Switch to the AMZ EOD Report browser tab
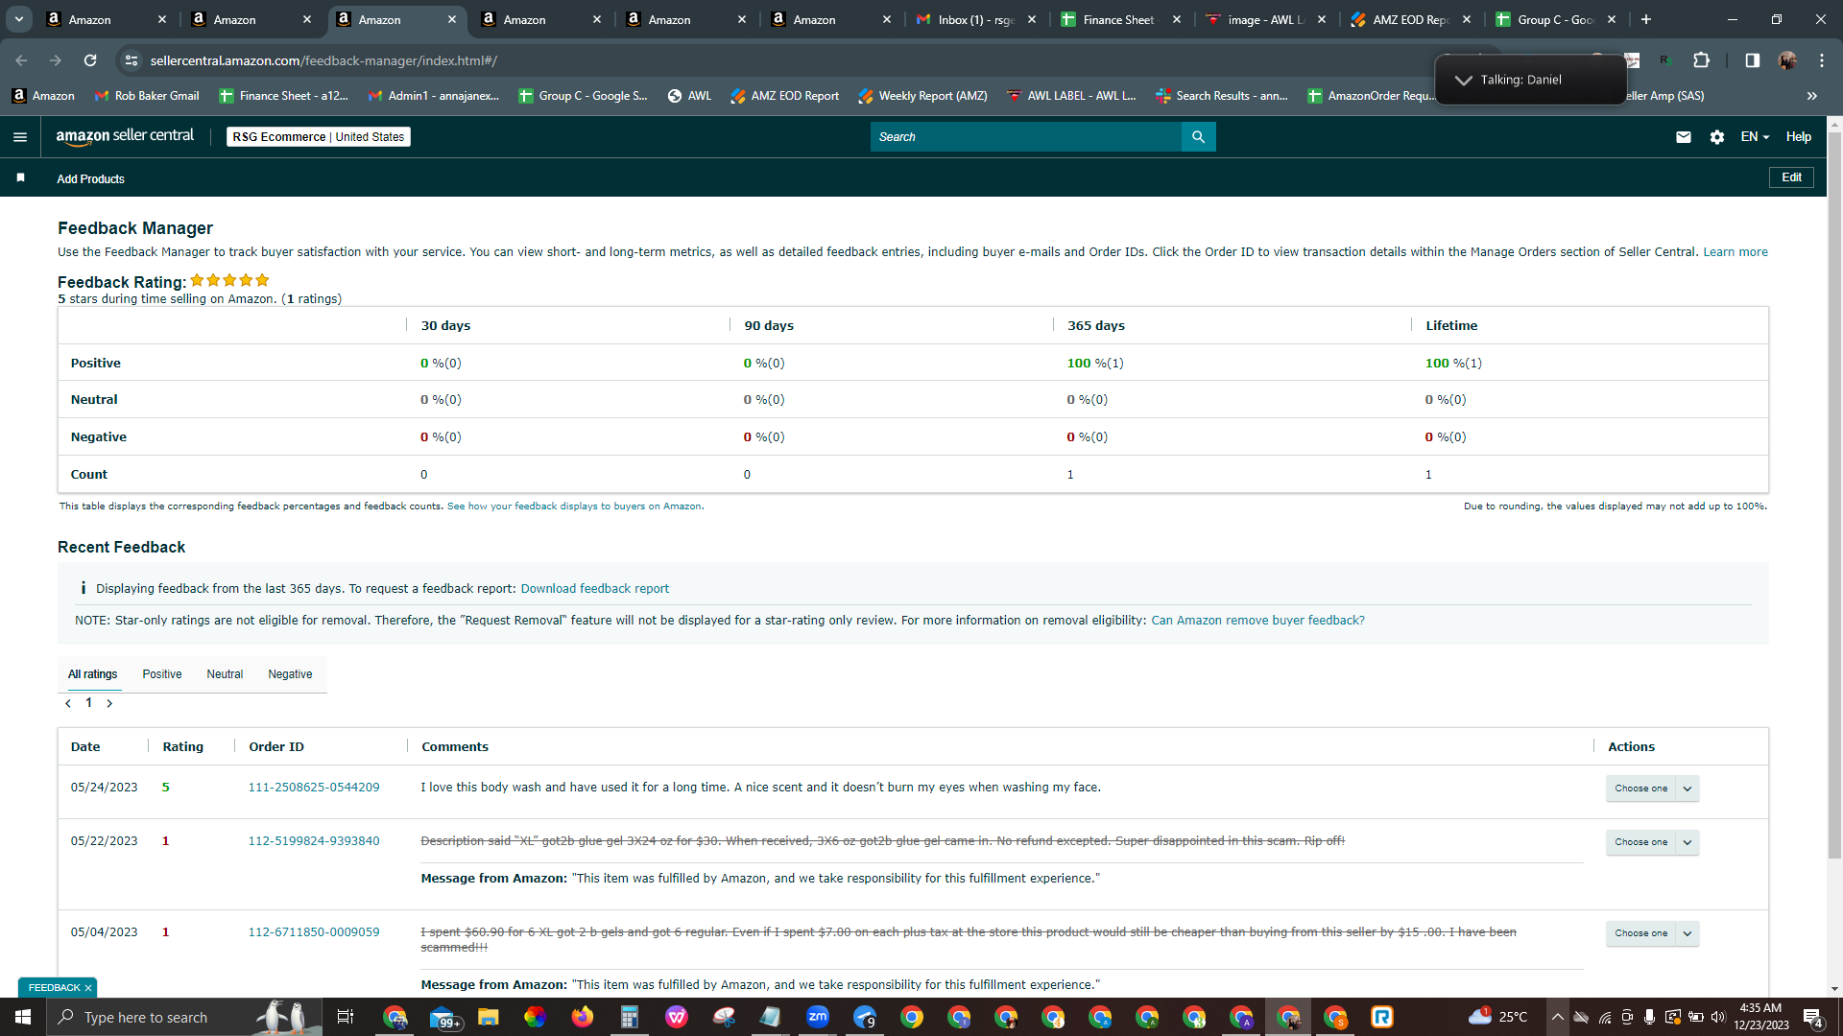1843x1036 pixels. click(x=1410, y=19)
